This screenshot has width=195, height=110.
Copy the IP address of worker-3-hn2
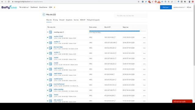(x=115, y=37)
